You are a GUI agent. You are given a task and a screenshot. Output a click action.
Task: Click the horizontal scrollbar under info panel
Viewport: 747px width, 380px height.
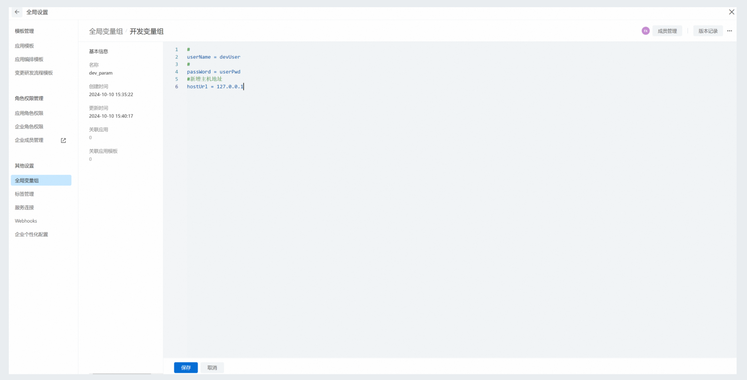[x=122, y=374]
